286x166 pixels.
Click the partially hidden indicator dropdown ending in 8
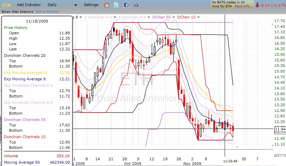(80, 17)
